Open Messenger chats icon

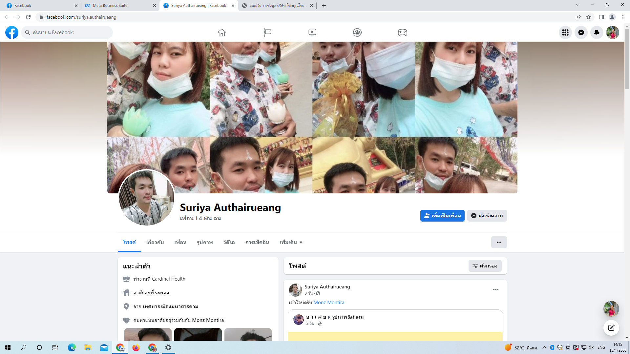click(581, 32)
